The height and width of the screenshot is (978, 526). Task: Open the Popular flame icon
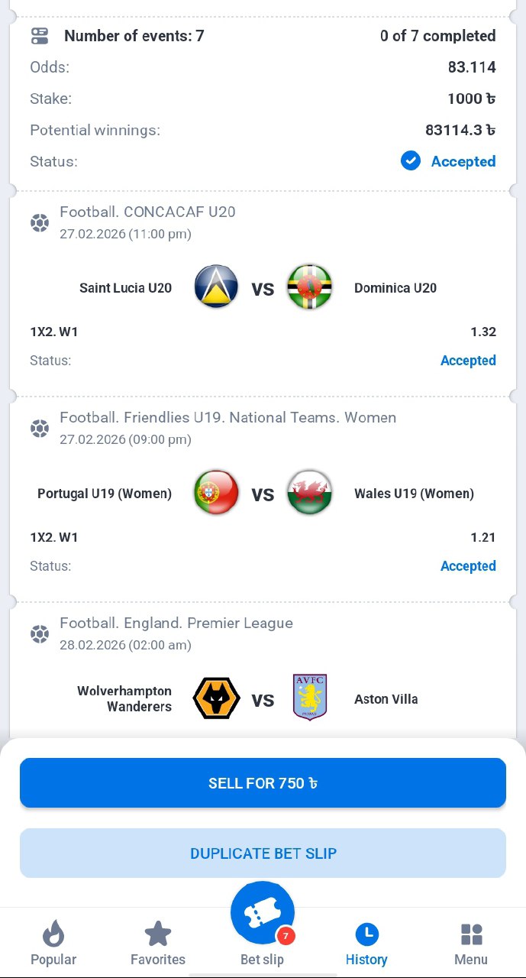53,934
